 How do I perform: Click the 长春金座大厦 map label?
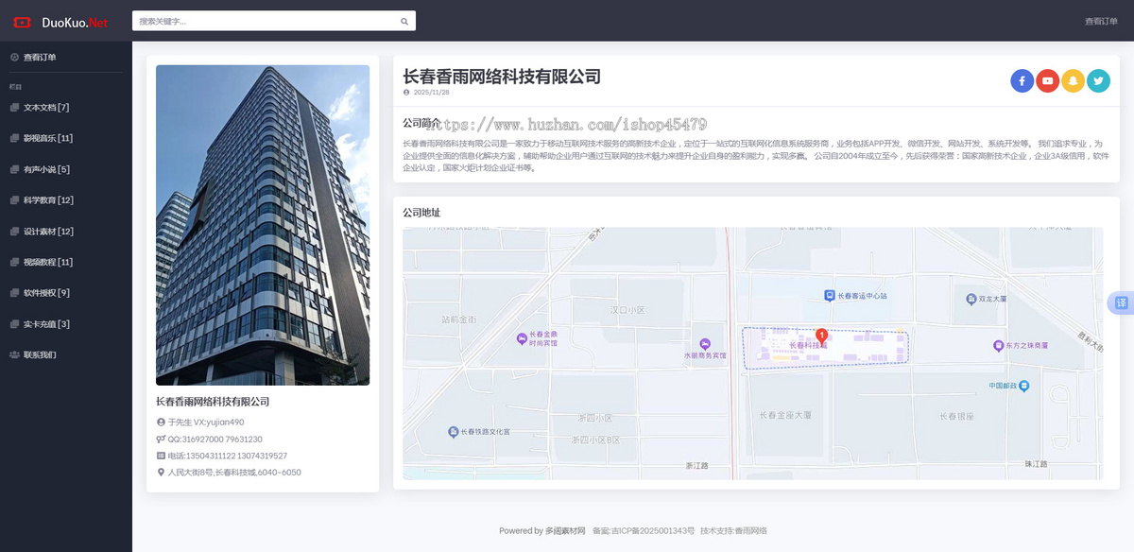coord(786,415)
